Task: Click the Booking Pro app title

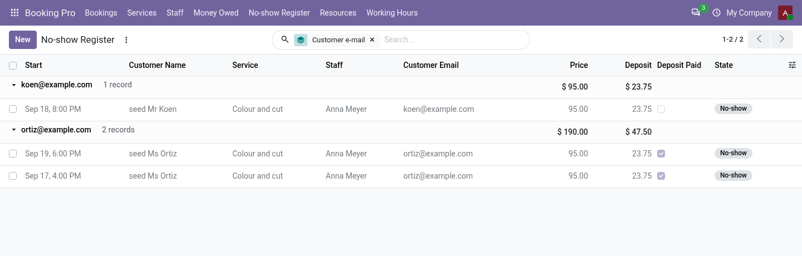Action: click(50, 13)
